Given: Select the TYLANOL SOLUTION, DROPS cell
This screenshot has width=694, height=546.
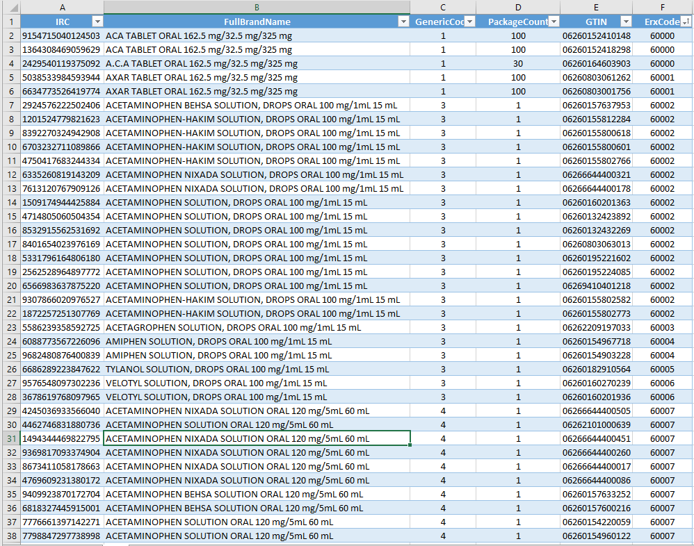Looking at the screenshot, I should (257, 369).
